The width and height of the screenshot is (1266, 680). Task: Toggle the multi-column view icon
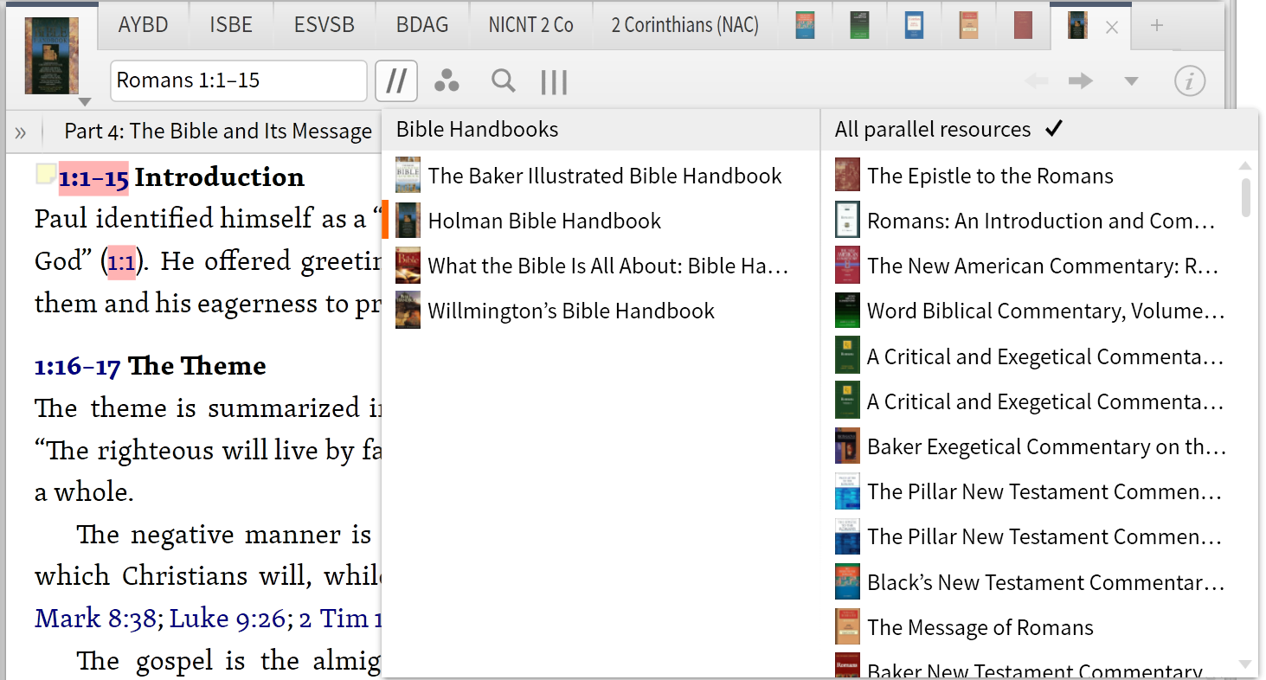click(x=554, y=82)
